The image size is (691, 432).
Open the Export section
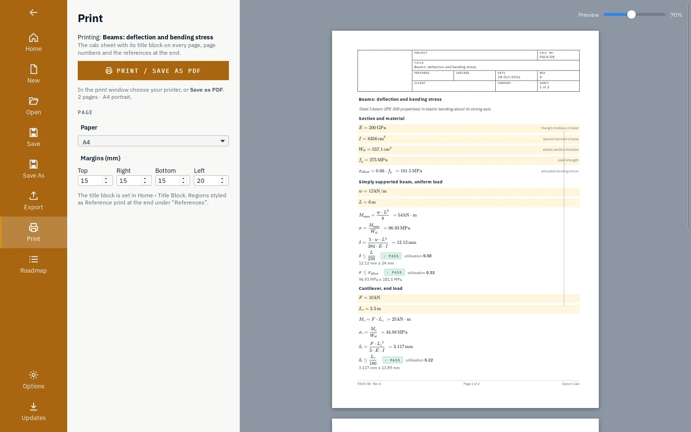[34, 201]
